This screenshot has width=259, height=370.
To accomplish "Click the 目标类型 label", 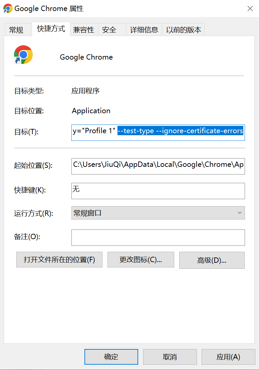I will [x=29, y=91].
